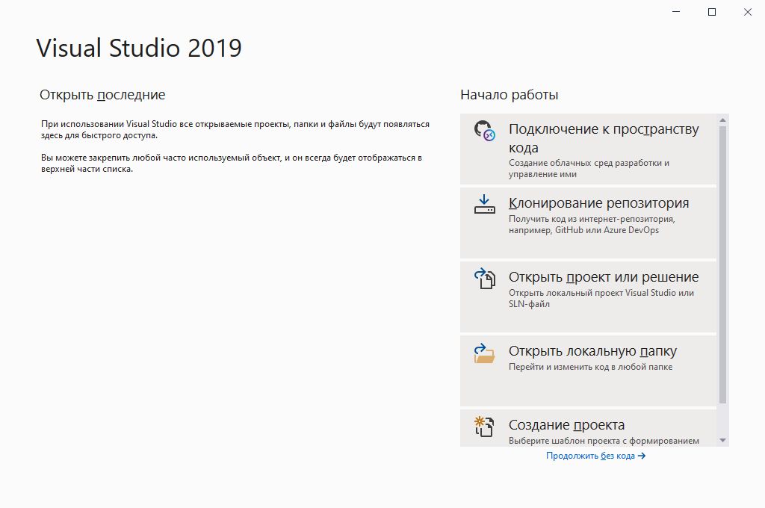The height and width of the screenshot is (508, 765).
Task: Click the open local folder icon
Action: pyautogui.click(x=484, y=353)
